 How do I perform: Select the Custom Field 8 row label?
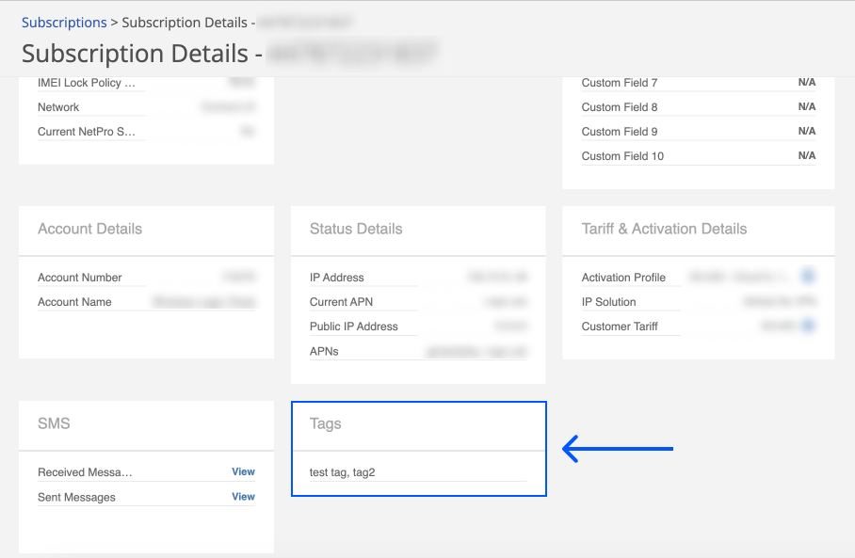(620, 107)
